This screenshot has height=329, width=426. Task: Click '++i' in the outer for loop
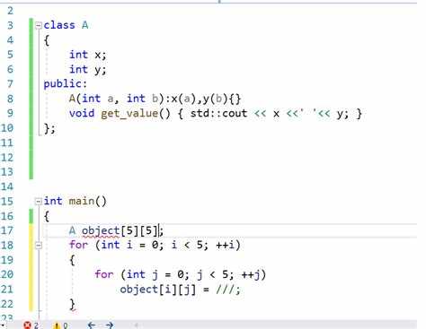pyautogui.click(x=225, y=245)
